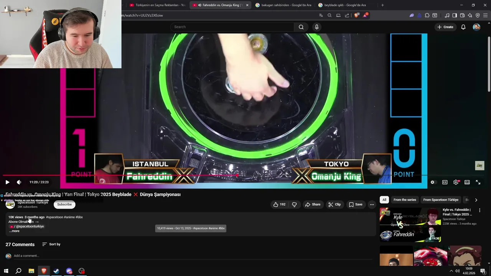The image size is (491, 276).
Task: Open the taskbar volume control
Action: 458,271
